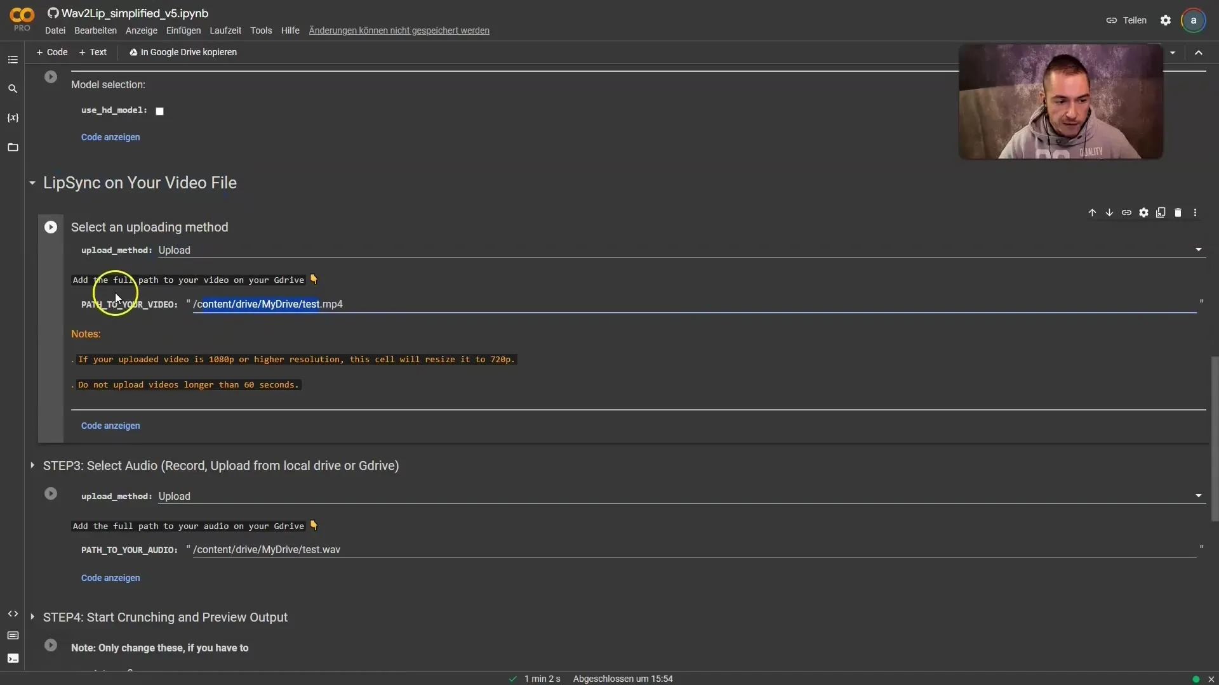
Task: Add a new Text cell
Action: coord(93,52)
